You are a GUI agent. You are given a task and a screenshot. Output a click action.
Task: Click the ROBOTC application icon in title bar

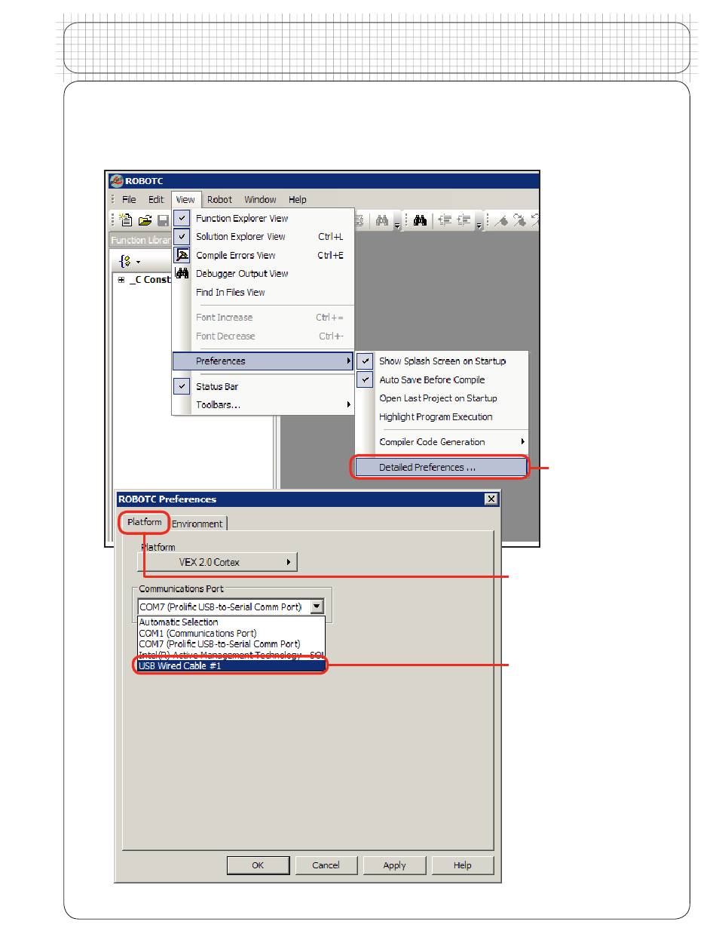coord(116,181)
